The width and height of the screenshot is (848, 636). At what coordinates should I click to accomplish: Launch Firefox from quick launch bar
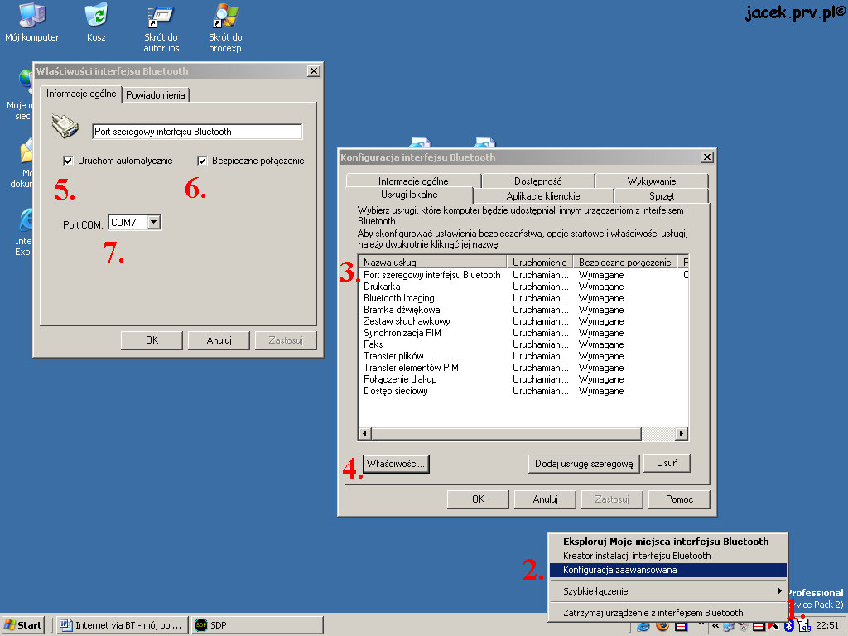662,626
